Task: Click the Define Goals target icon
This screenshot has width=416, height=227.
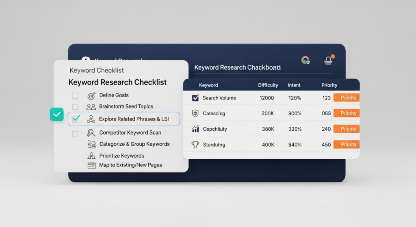Action: [x=91, y=96]
